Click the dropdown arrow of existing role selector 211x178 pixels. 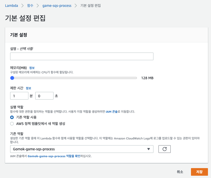tap(149, 149)
